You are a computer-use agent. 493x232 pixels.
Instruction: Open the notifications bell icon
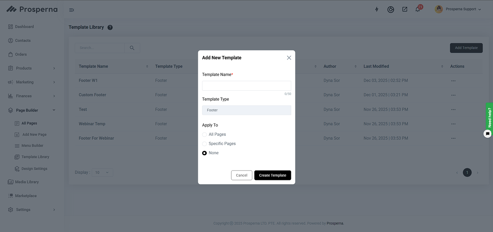pyautogui.click(x=418, y=9)
